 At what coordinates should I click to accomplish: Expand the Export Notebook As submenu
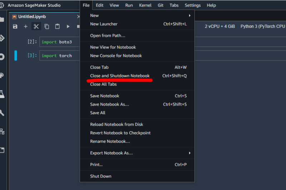(137, 153)
